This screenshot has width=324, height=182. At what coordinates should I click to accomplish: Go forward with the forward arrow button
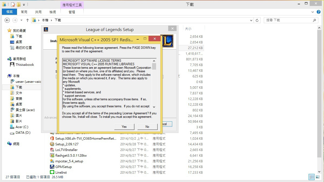click(x=15, y=20)
